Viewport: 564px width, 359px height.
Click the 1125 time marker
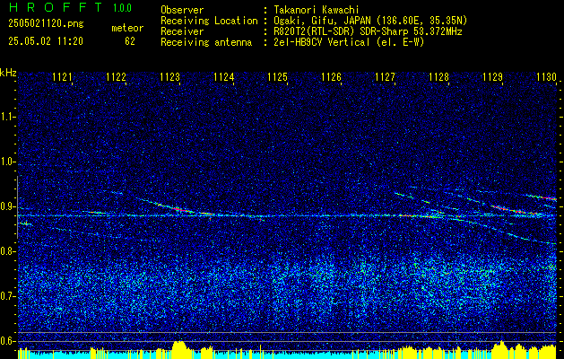tap(277, 76)
